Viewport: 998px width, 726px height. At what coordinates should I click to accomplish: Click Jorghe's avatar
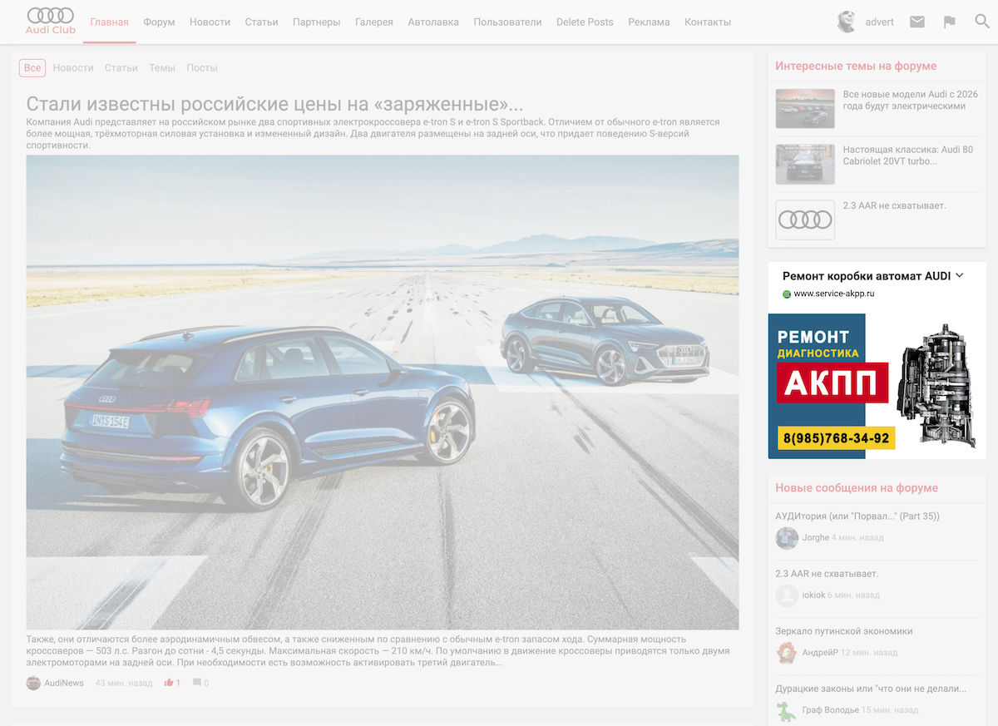point(787,538)
